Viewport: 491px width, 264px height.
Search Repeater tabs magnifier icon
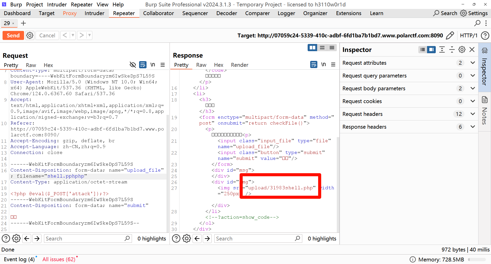(477, 23)
